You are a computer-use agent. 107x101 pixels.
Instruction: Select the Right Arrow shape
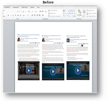coord(70,13)
